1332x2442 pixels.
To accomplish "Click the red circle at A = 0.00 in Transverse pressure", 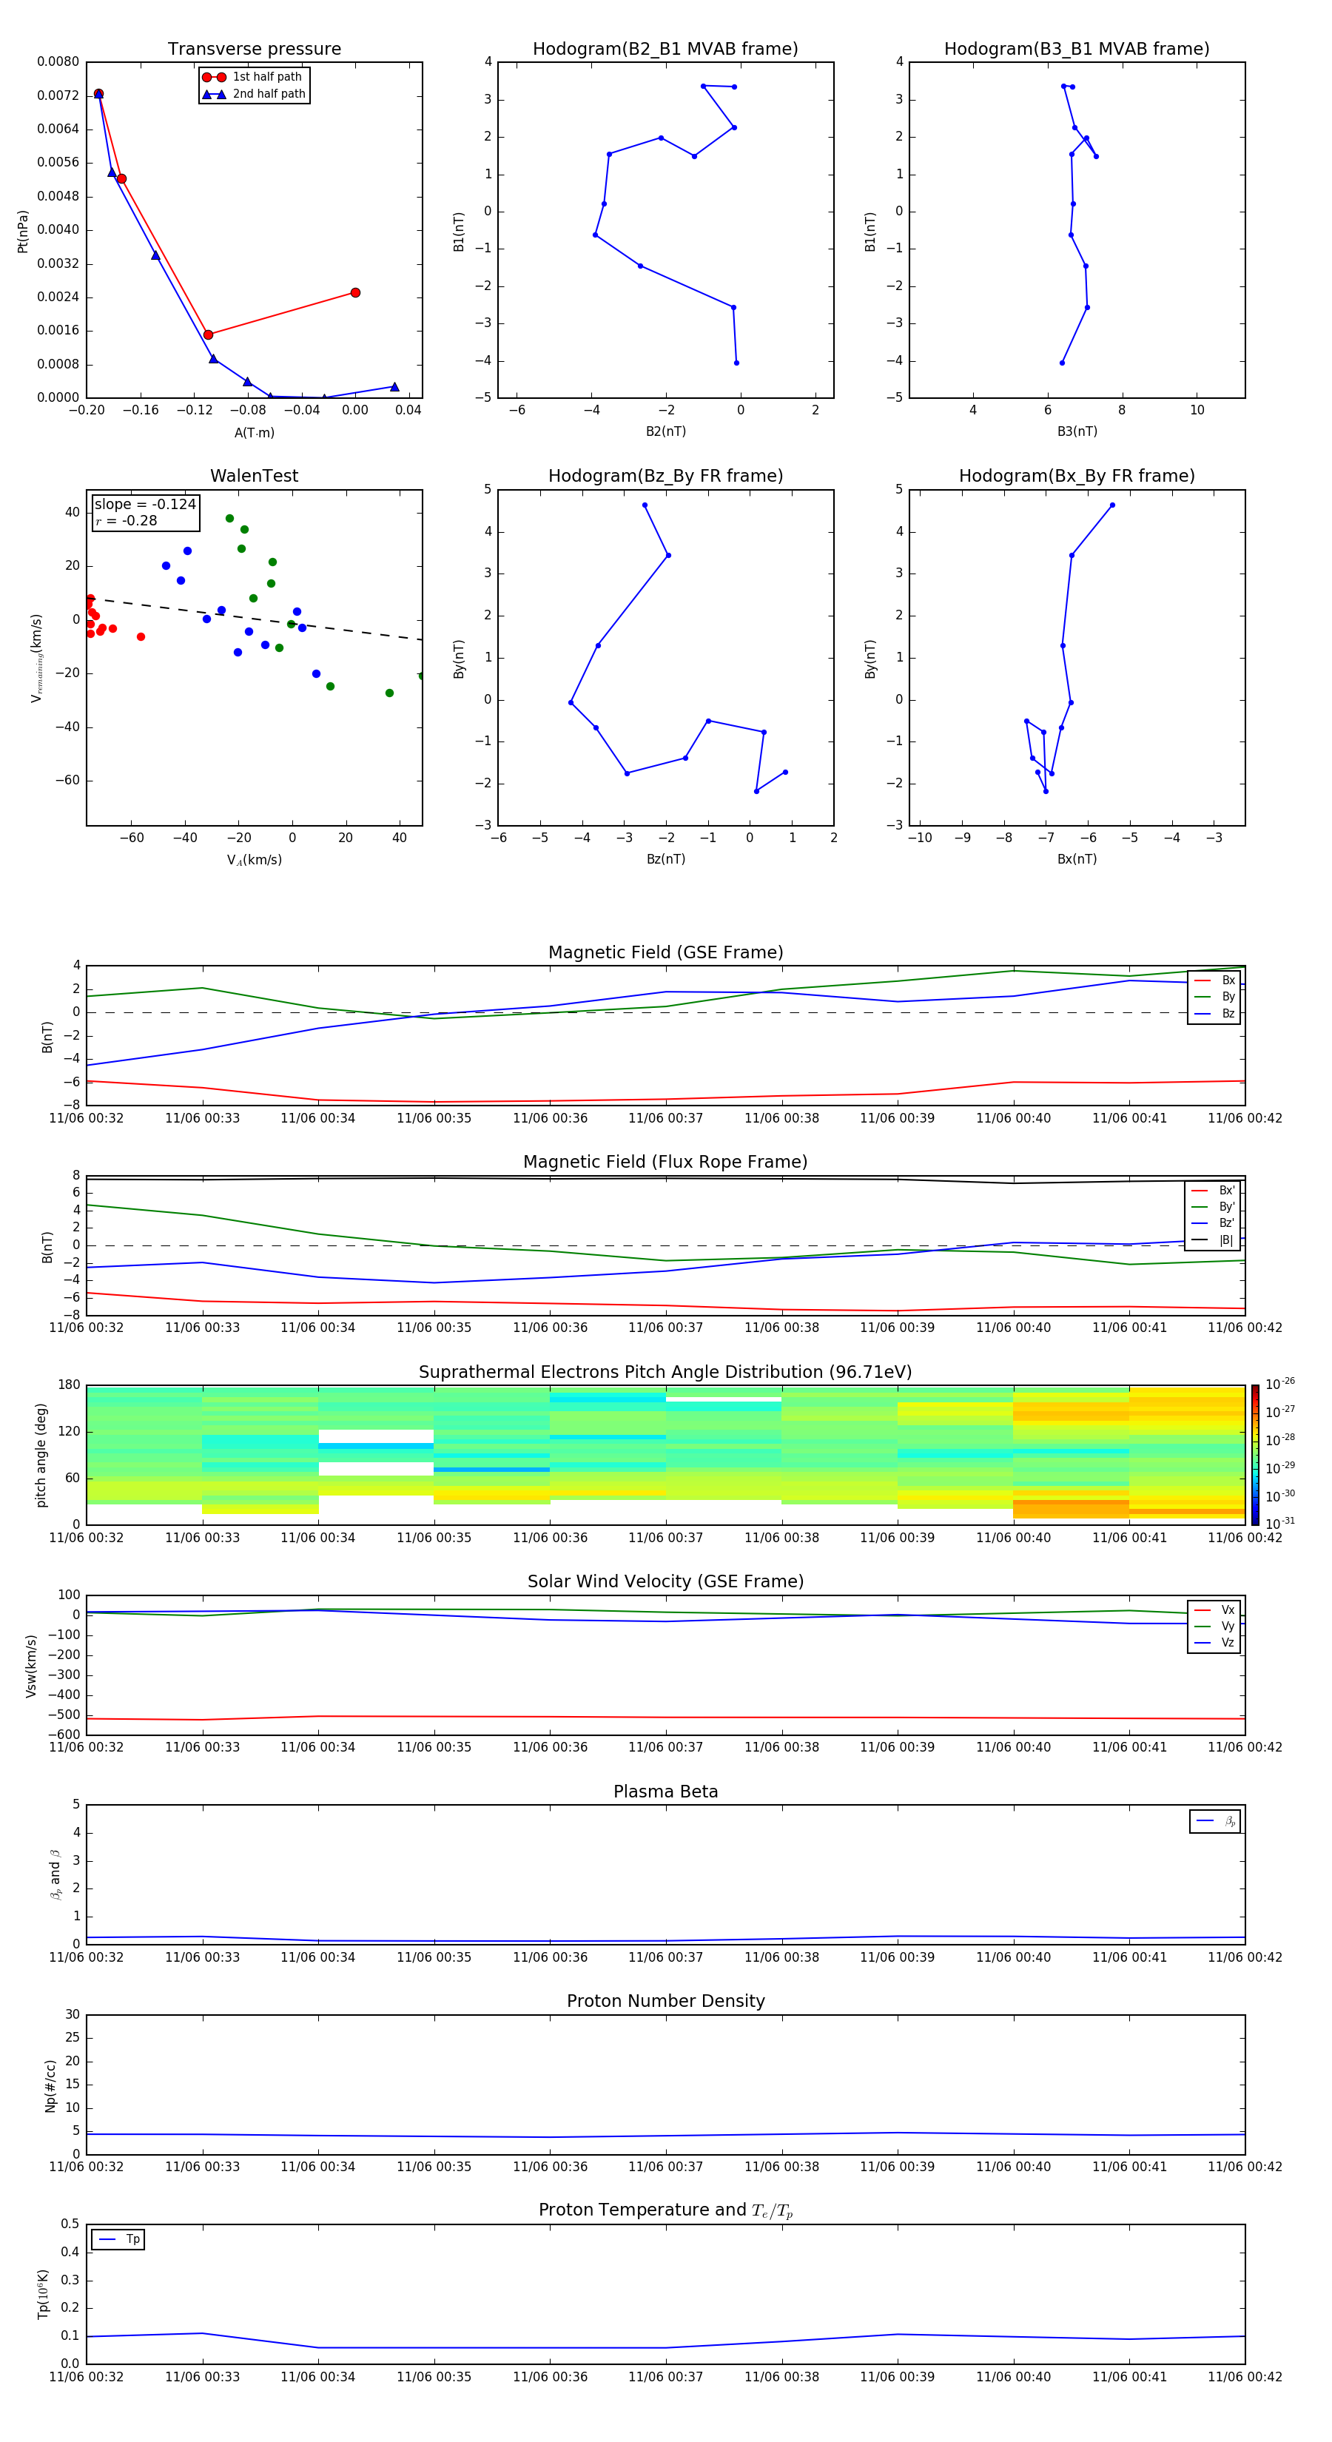I will (355, 293).
